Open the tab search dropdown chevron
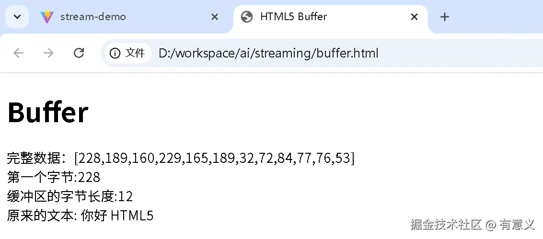This screenshot has width=543, height=239. (17, 17)
